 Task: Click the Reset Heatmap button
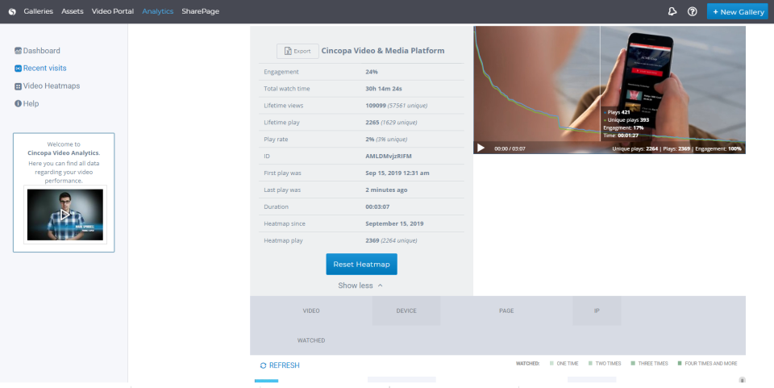pos(361,264)
